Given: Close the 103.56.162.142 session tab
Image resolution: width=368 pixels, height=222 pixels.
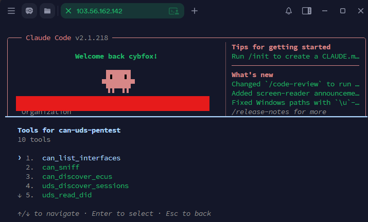Looking at the screenshot, I should point(68,11).
